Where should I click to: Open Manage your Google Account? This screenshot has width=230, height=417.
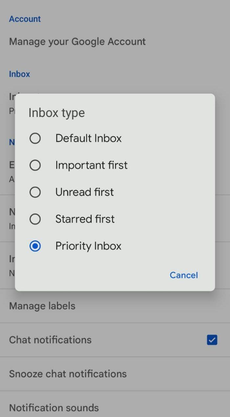coord(77,42)
